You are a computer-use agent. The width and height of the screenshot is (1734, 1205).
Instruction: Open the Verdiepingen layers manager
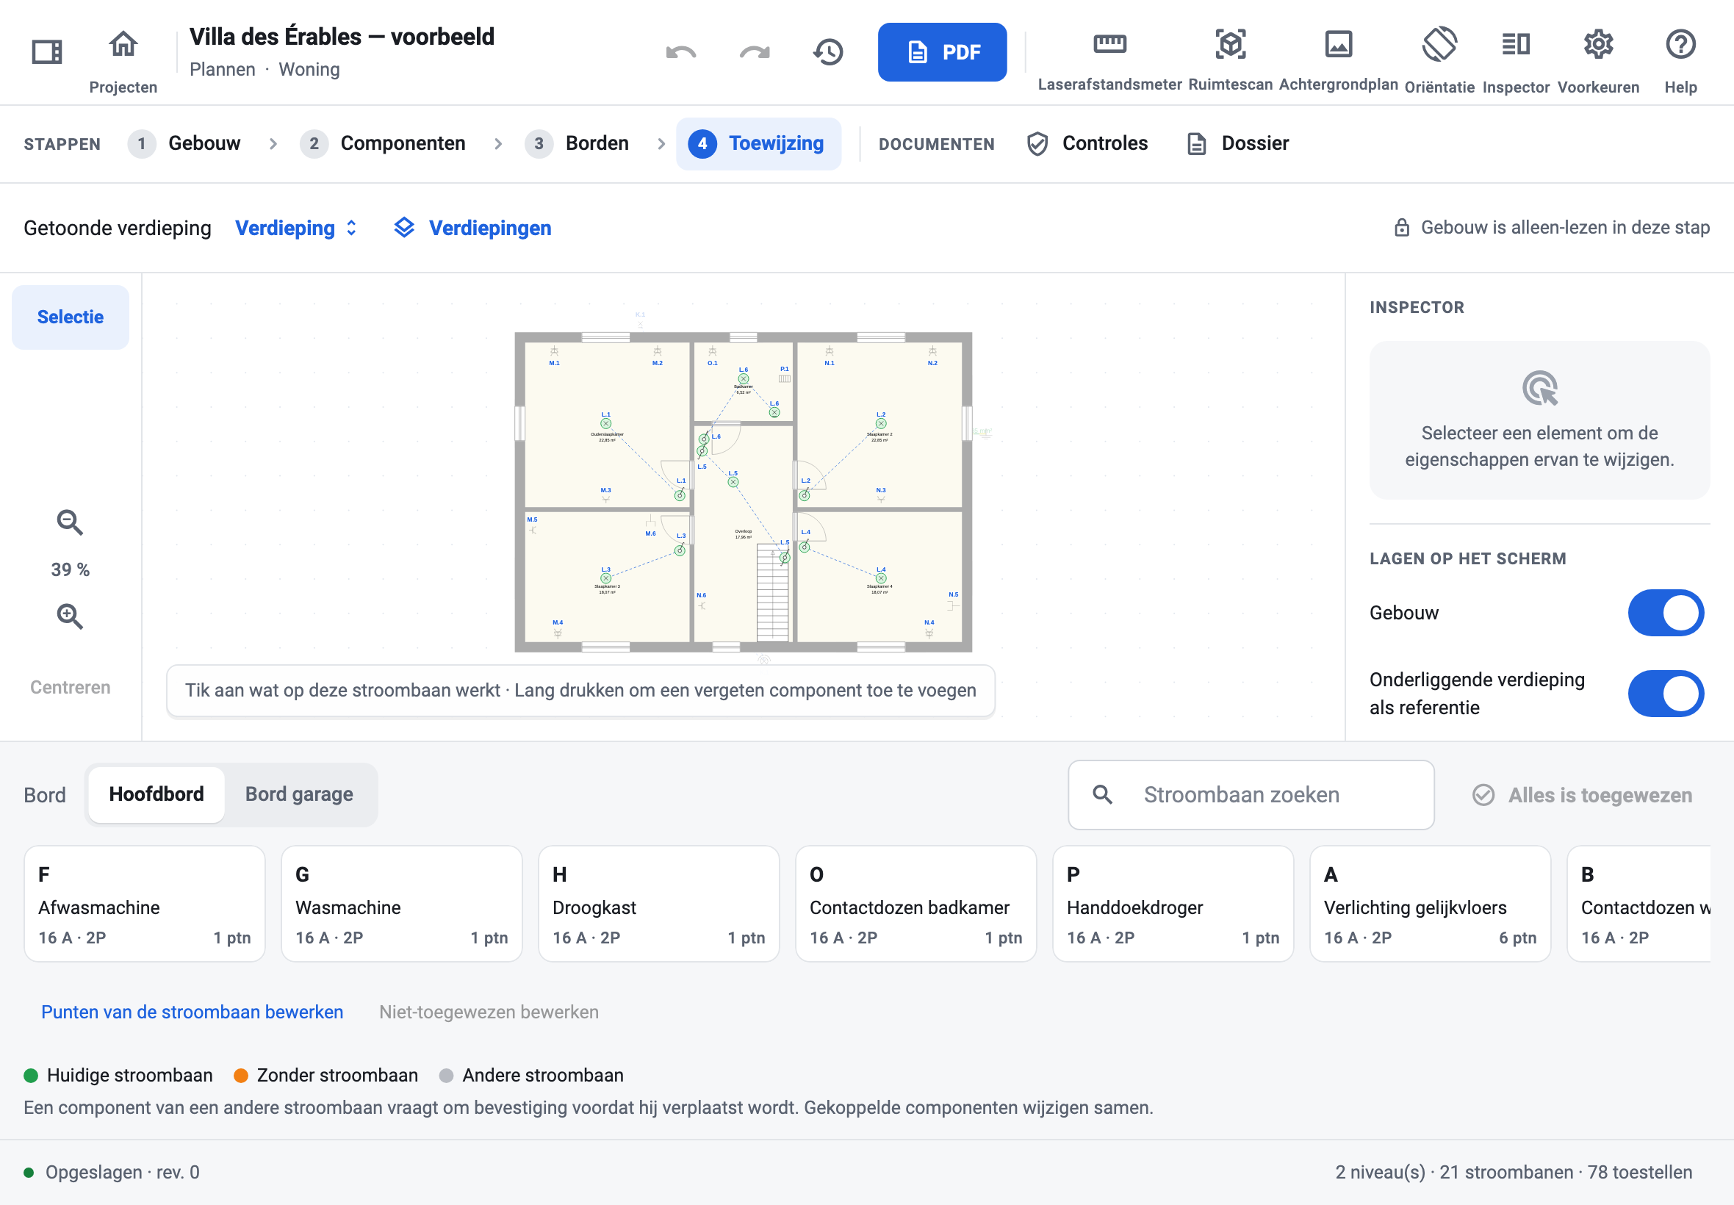click(472, 228)
